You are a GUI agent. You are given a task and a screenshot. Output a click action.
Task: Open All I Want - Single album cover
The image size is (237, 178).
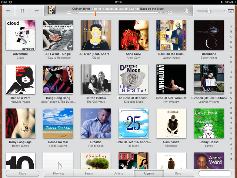tap(58, 35)
